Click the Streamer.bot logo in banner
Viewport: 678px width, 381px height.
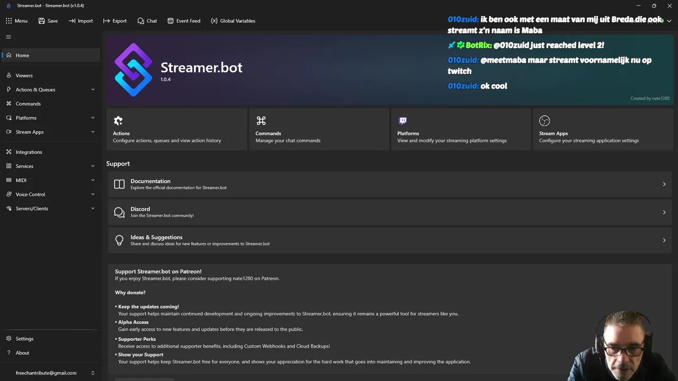pos(133,70)
